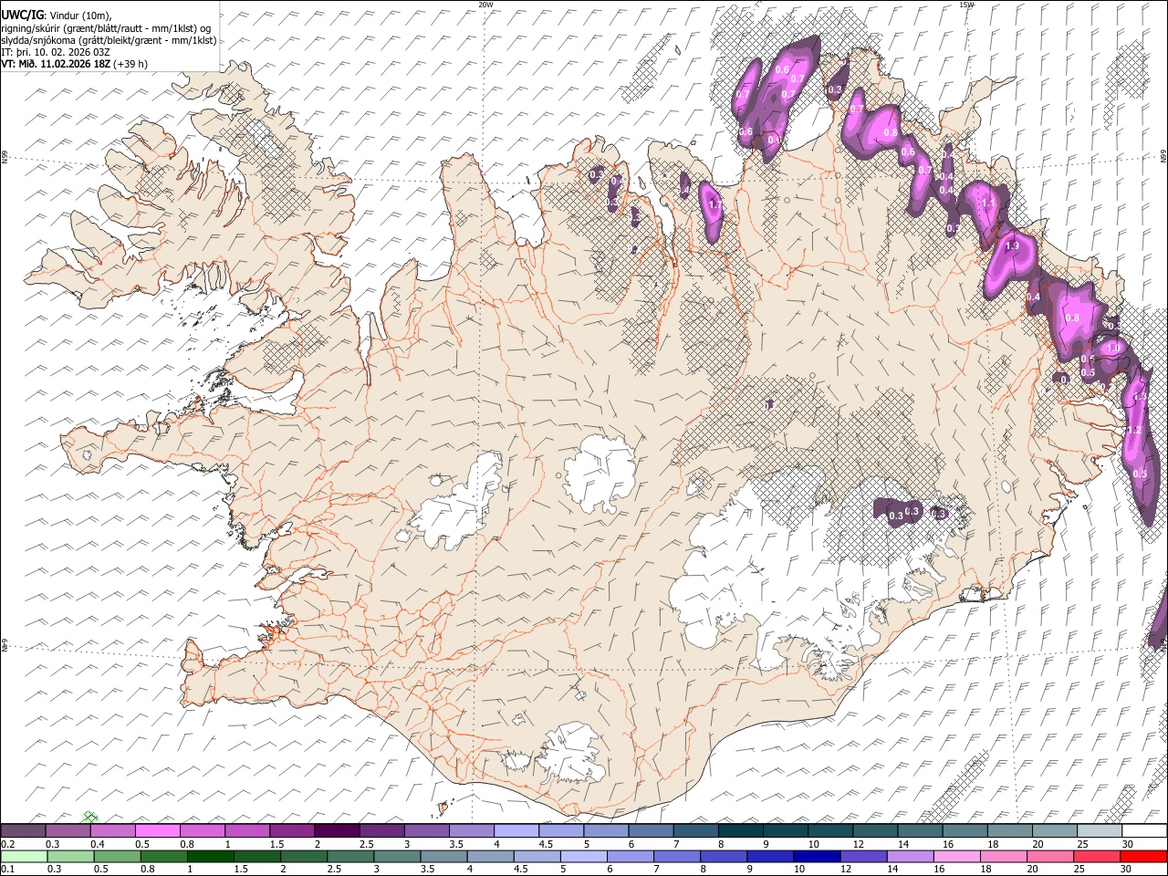Click the 'slydda/snjókoma (grátt/bleikt/grænt - mm/1klst)' caption line
This screenshot has width=1168, height=876.
[109, 40]
